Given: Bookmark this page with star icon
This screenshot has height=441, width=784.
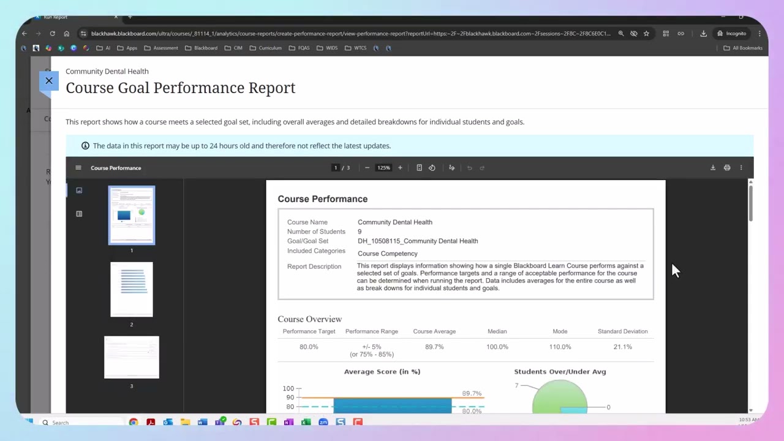Looking at the screenshot, I should tap(646, 34).
